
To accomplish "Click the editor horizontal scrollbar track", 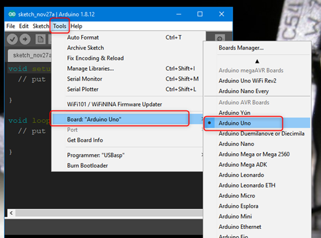I will pyautogui.click(x=109, y=213).
